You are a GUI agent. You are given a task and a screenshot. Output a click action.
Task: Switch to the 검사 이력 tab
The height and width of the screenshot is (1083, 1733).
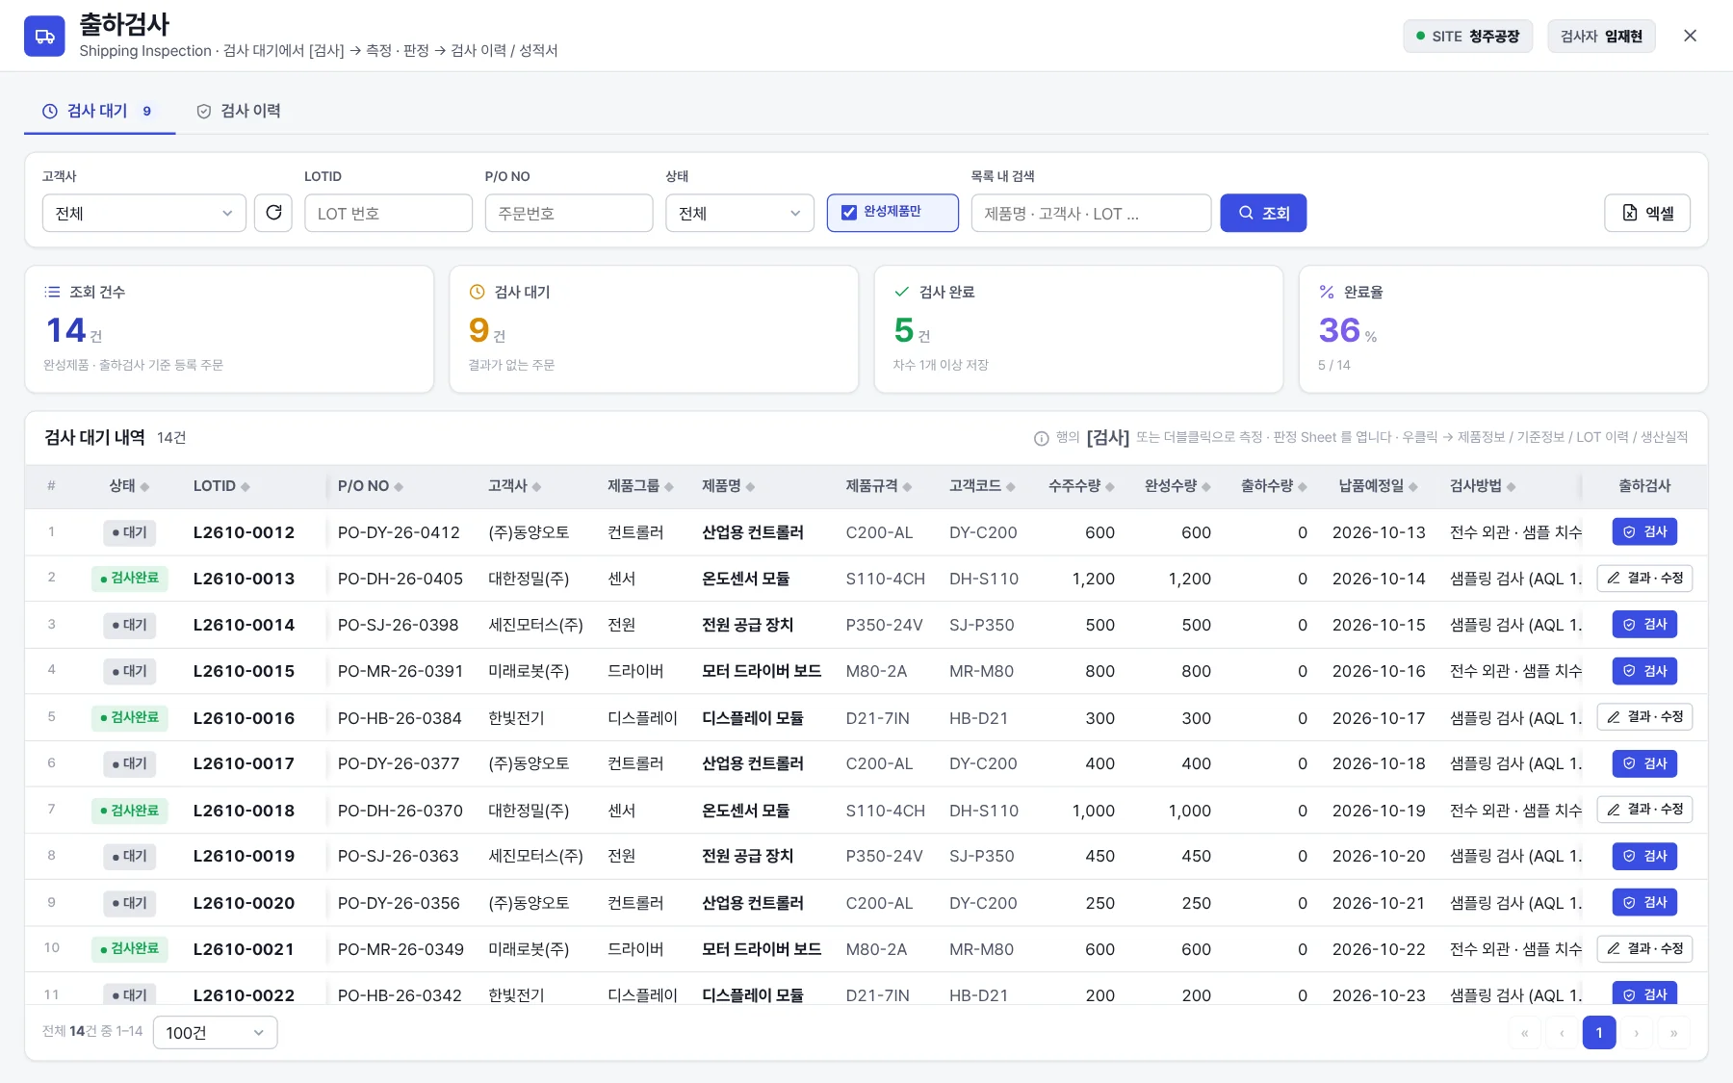239,111
